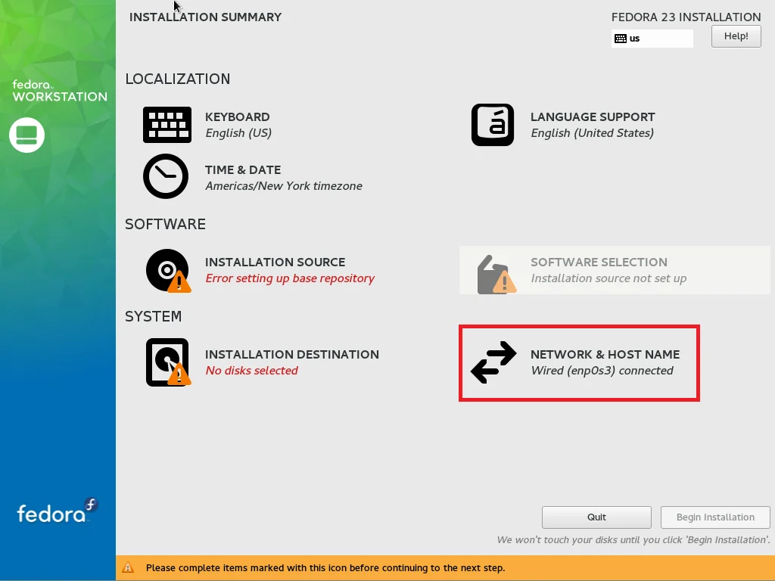
Task: Click 'English (United States)' language value
Action: coord(592,133)
